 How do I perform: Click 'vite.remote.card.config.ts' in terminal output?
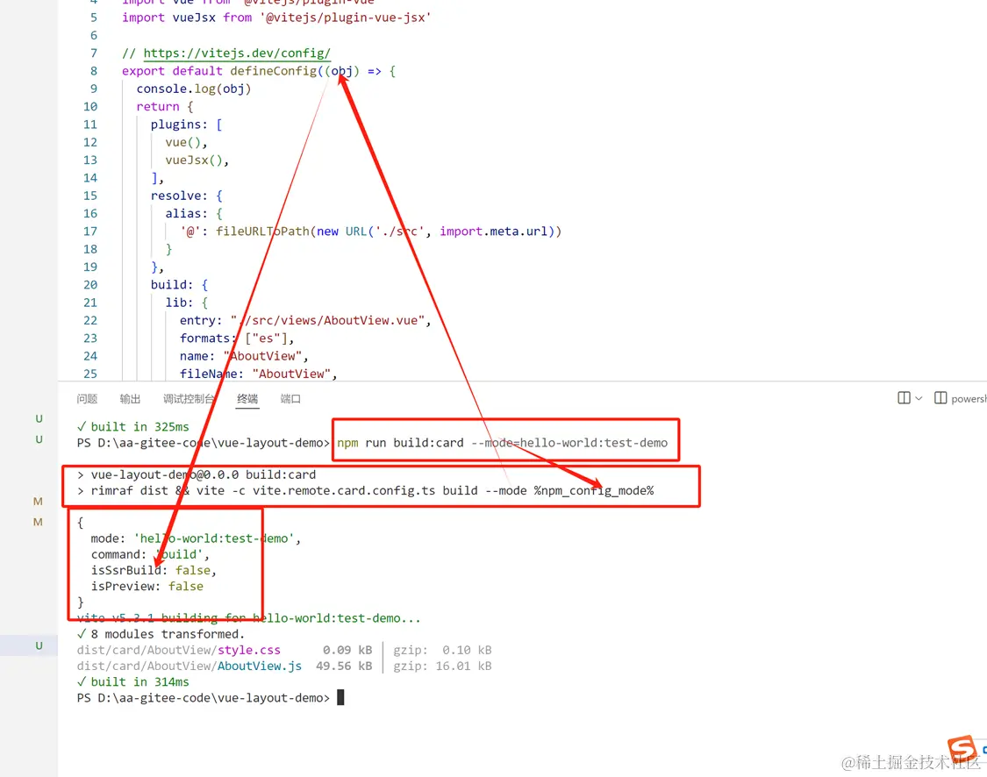[344, 491]
